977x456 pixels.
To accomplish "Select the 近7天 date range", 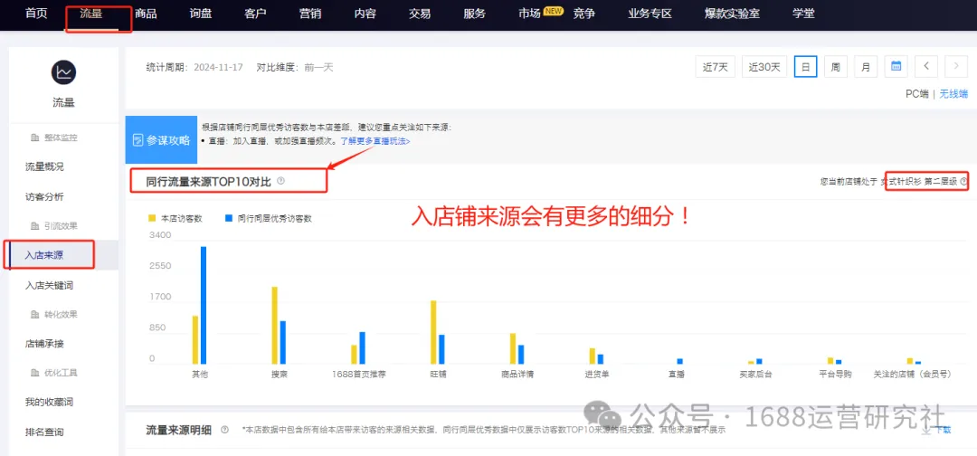I will [x=716, y=67].
